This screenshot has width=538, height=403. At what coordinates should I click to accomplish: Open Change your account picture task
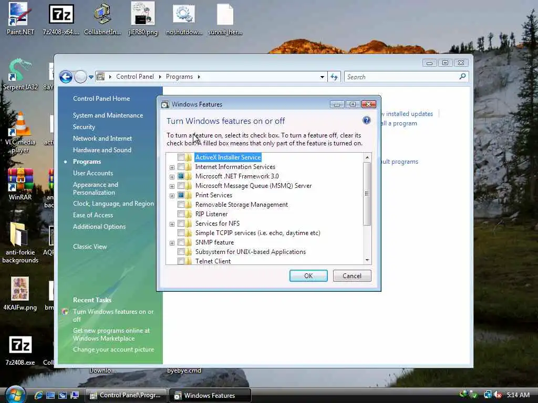coord(113,349)
